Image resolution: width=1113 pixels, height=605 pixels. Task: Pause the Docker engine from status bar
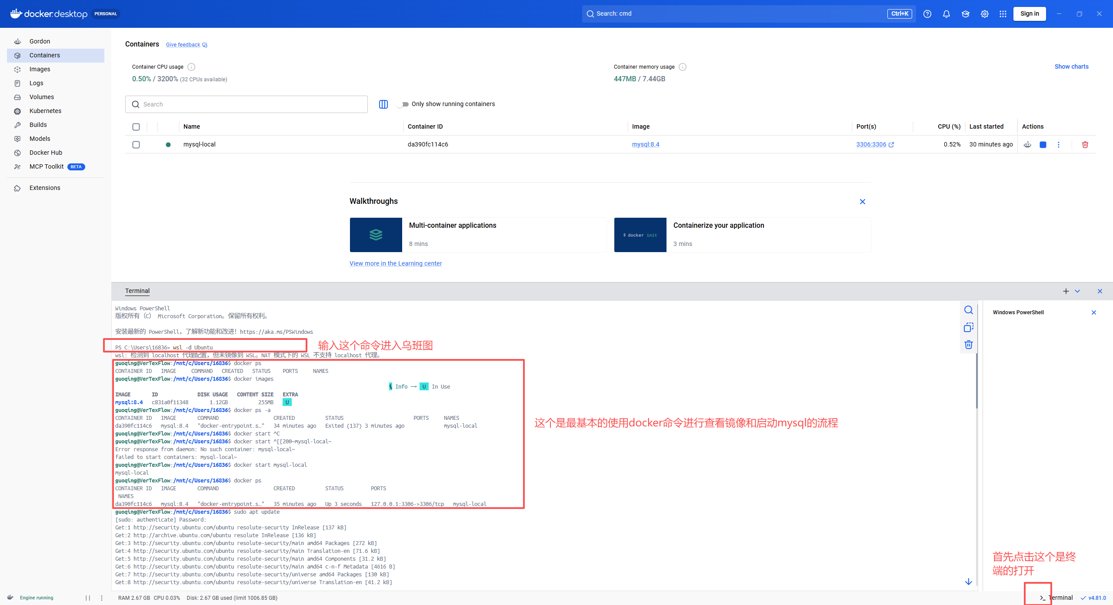(x=88, y=598)
